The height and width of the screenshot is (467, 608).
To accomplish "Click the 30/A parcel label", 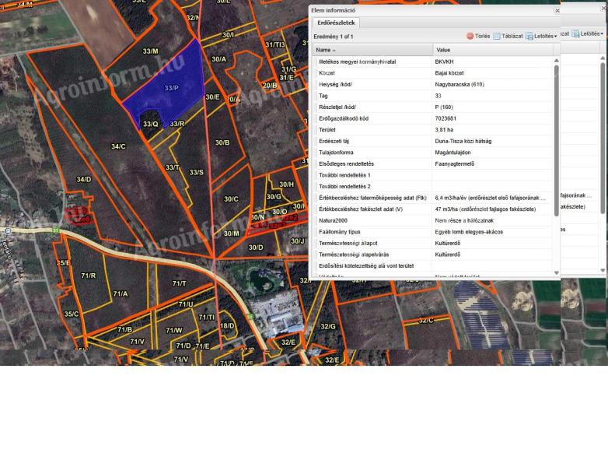I will (218, 59).
